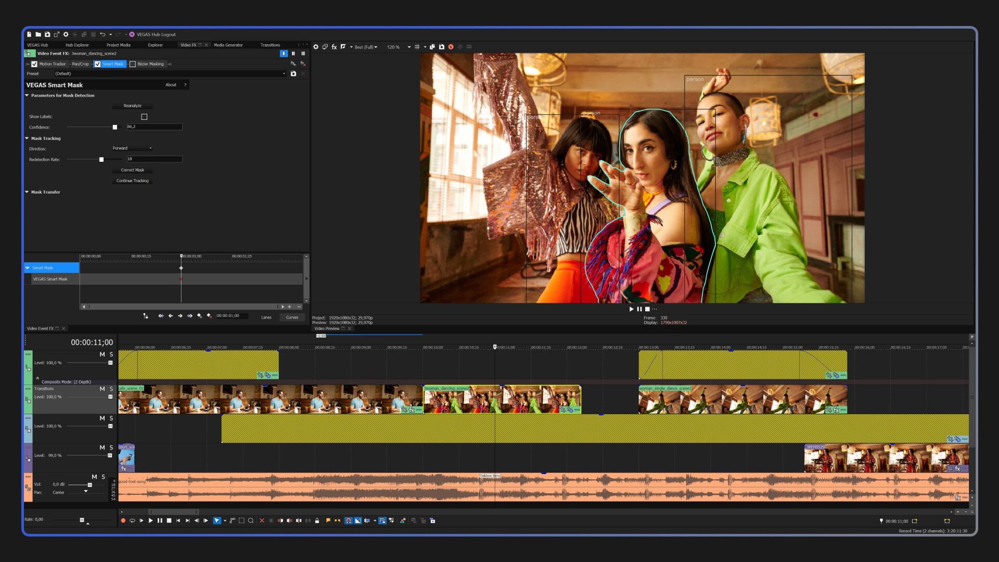
Task: Enable the Bézier Masking checkbox
Action: click(133, 64)
